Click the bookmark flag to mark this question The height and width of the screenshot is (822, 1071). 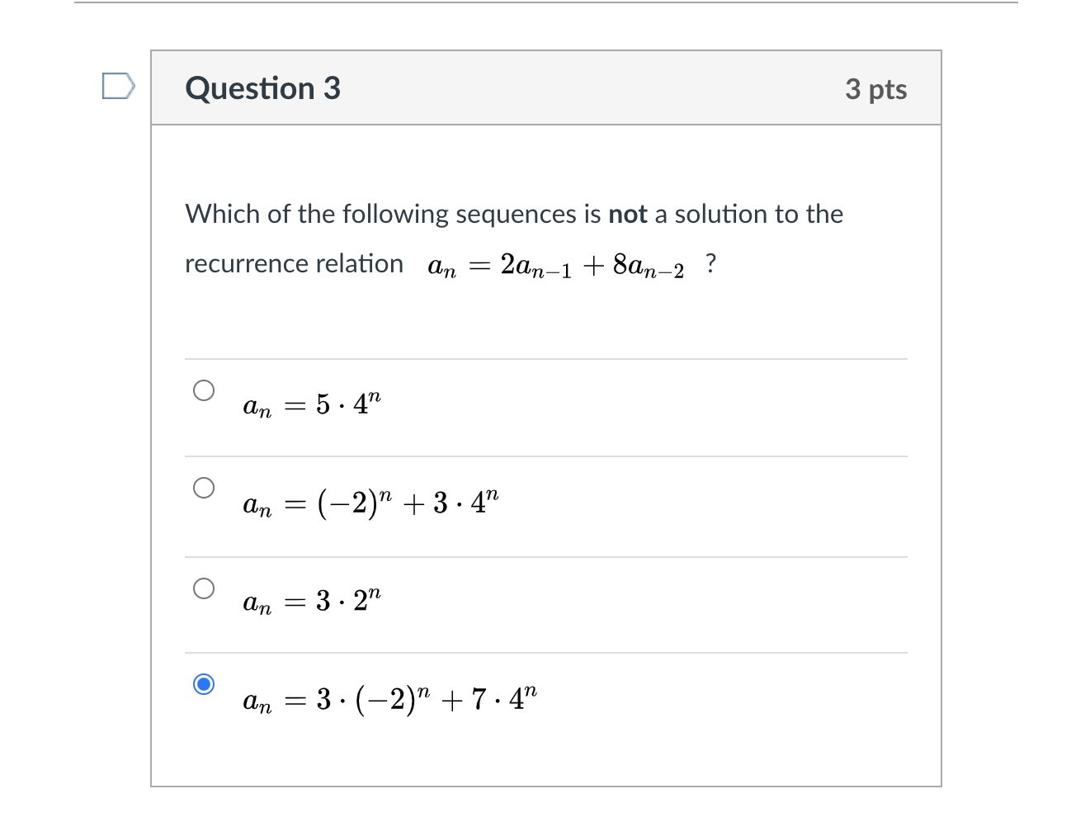pyautogui.click(x=118, y=85)
